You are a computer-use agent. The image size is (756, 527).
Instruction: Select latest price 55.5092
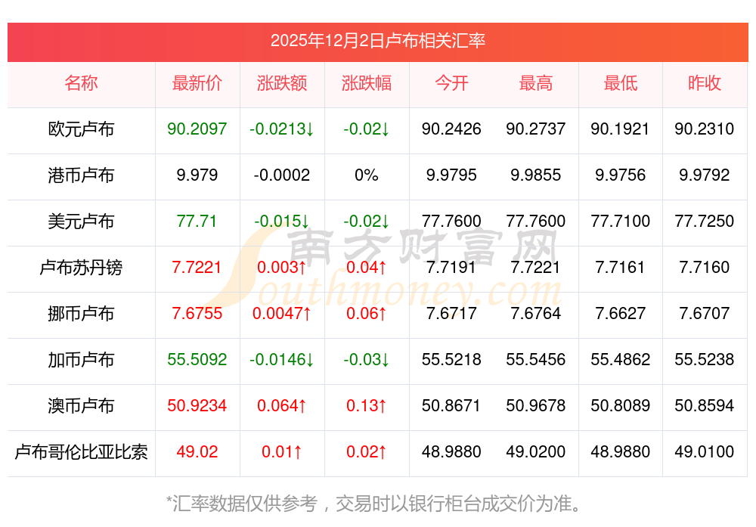[197, 360]
